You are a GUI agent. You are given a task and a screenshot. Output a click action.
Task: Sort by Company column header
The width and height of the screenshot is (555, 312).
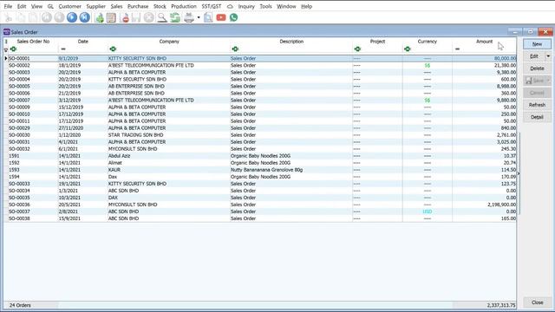tap(169, 42)
